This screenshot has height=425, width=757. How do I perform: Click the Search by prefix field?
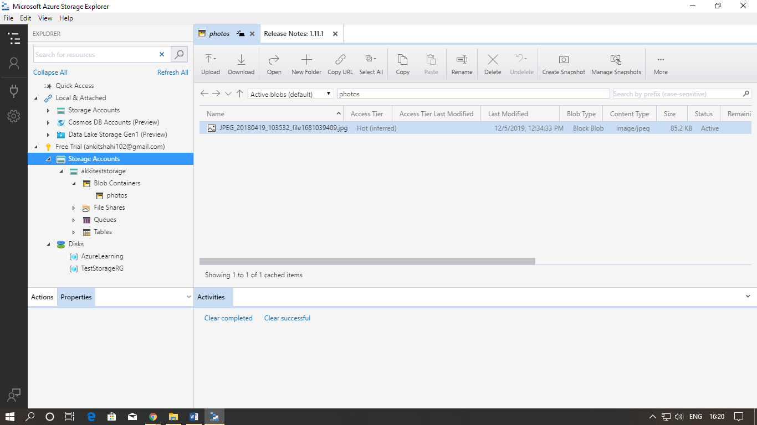click(x=677, y=94)
